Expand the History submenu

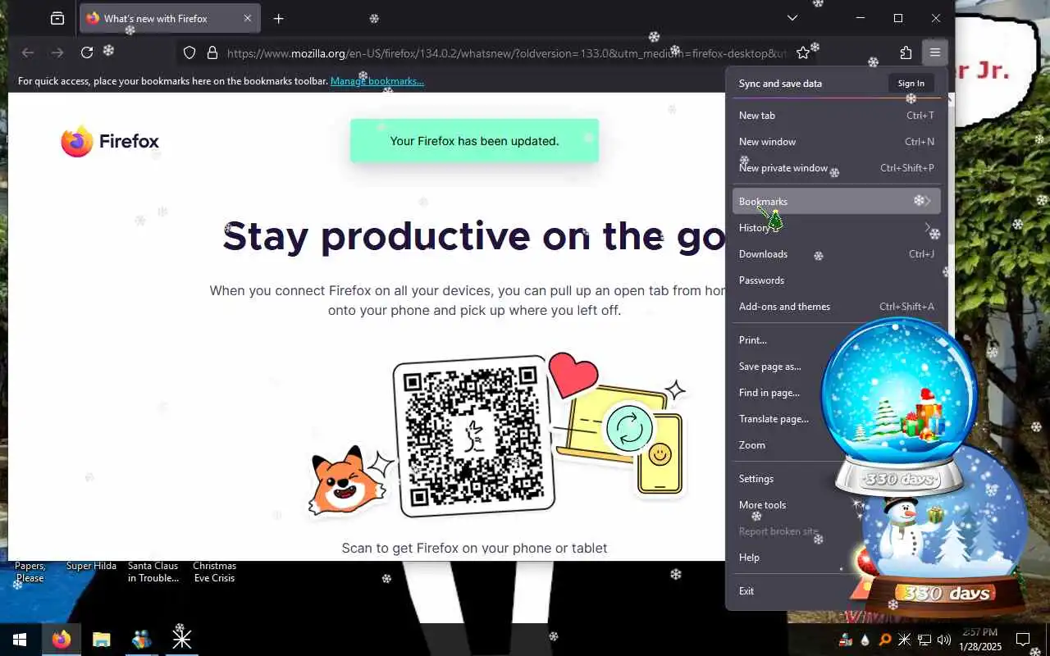coord(836,228)
